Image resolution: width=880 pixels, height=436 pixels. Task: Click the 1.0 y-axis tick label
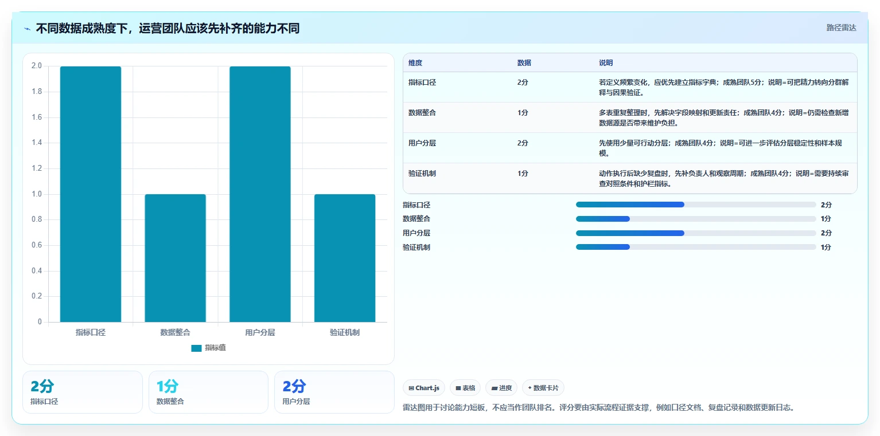(x=37, y=194)
